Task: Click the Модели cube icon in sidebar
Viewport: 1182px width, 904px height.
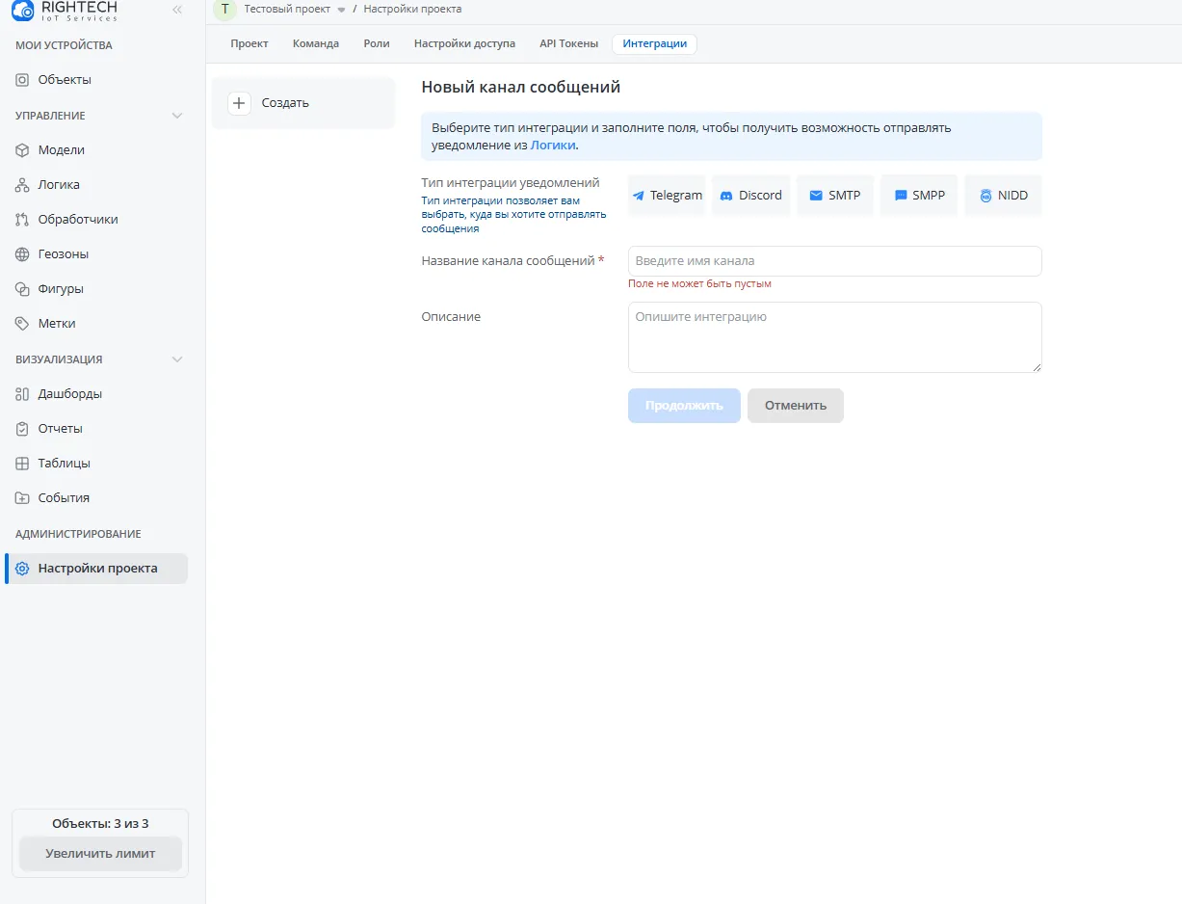Action: pyautogui.click(x=22, y=150)
